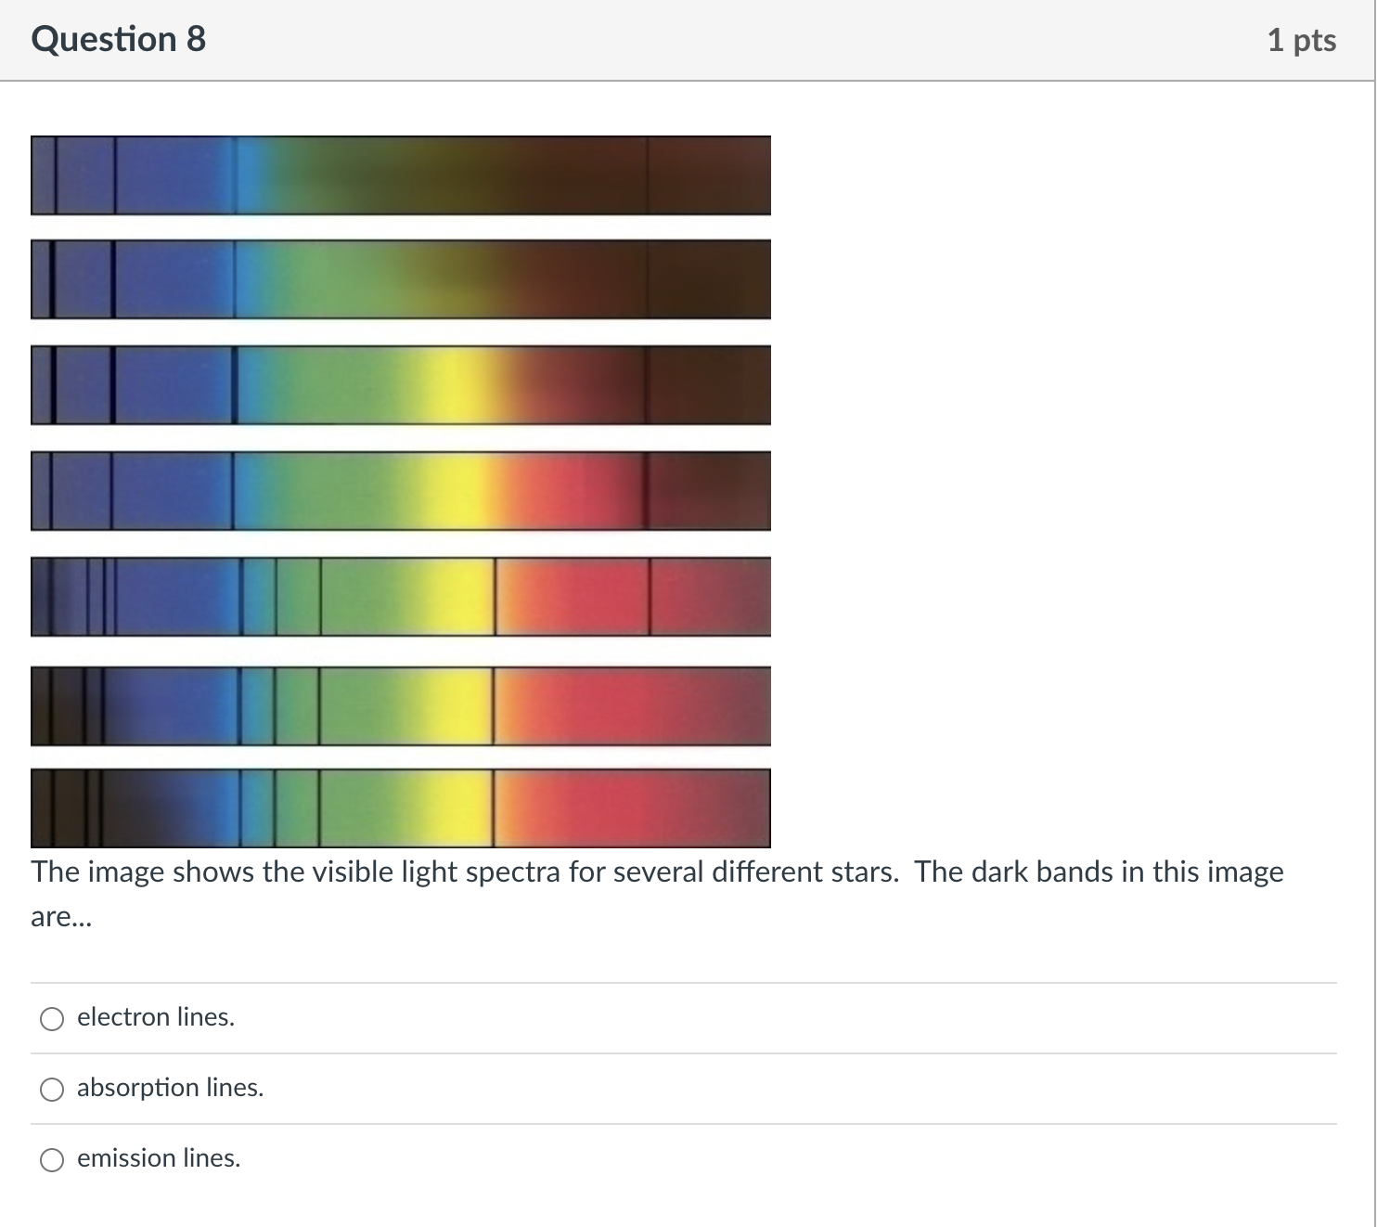Image resolution: width=1377 pixels, height=1227 pixels.
Task: Click the fourth spectrum strip from top
Action: 401,490
